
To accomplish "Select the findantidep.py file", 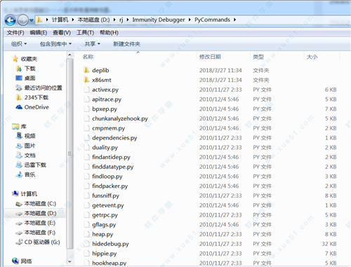I will (107, 157).
